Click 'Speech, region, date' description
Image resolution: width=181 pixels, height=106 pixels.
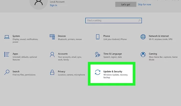coord(112,57)
